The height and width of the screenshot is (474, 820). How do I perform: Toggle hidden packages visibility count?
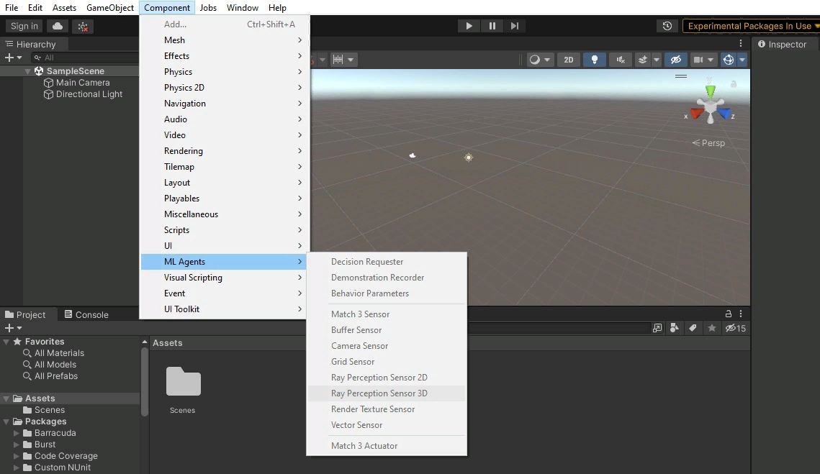(736, 328)
